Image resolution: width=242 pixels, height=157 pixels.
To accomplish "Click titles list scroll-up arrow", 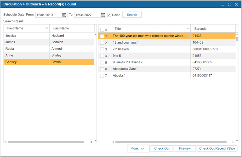I will point(237,34).
